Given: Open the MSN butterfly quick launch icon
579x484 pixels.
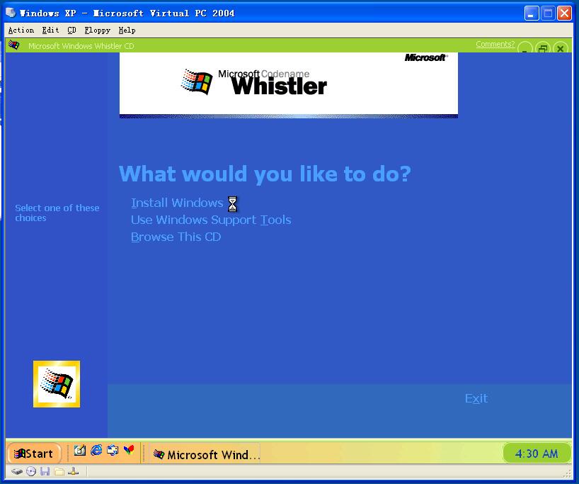Looking at the screenshot, I should [x=129, y=451].
